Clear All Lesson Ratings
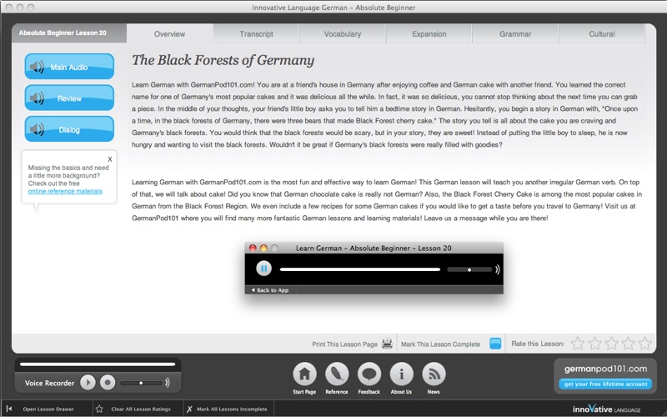 pyautogui.click(x=141, y=409)
